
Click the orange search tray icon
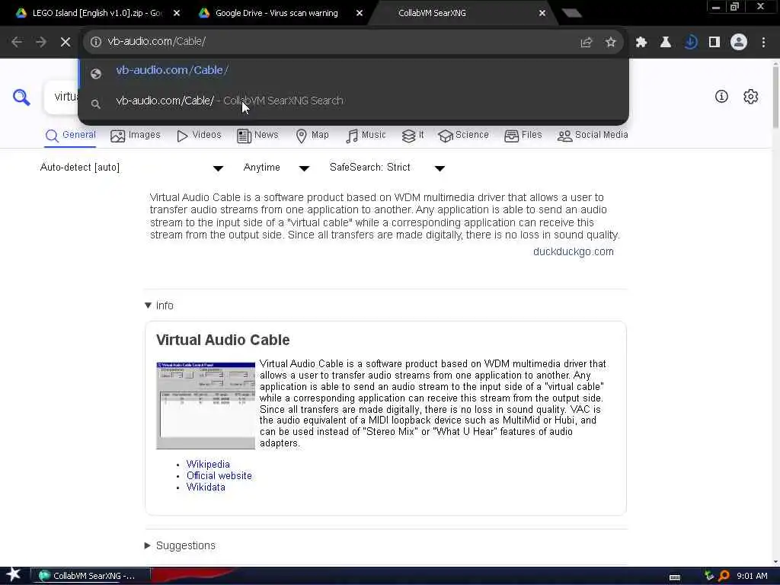[724, 576]
